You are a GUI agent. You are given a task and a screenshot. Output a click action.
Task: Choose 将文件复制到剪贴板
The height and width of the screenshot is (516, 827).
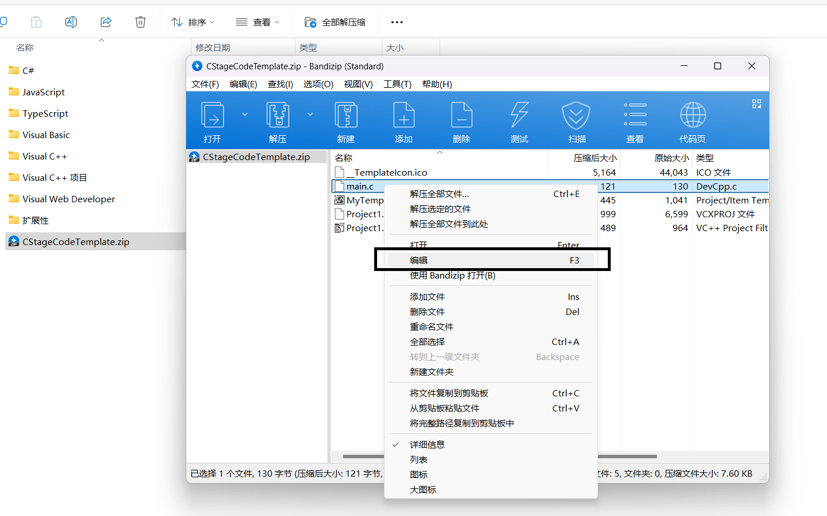(491, 394)
